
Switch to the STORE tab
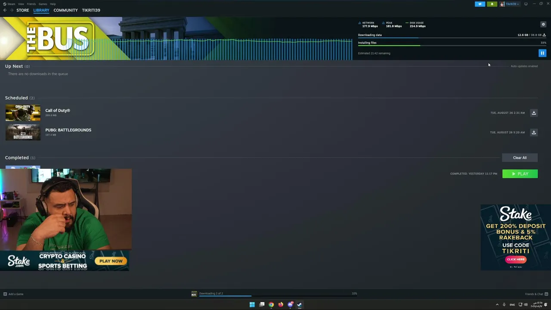point(22,10)
